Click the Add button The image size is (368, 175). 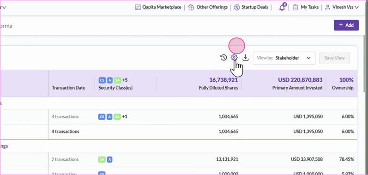[346, 25]
